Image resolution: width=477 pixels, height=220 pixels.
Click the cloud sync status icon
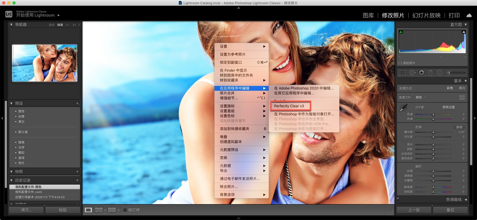point(469,16)
